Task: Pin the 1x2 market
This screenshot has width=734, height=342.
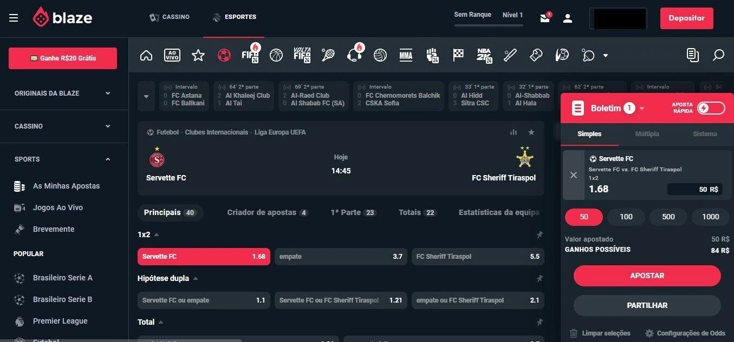Action: pos(540,234)
